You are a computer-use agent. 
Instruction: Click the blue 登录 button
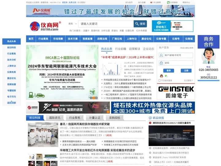click(169, 71)
